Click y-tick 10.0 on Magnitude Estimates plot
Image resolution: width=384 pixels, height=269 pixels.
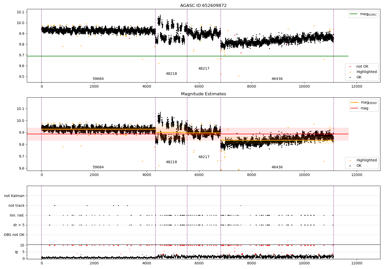click(x=21, y=121)
